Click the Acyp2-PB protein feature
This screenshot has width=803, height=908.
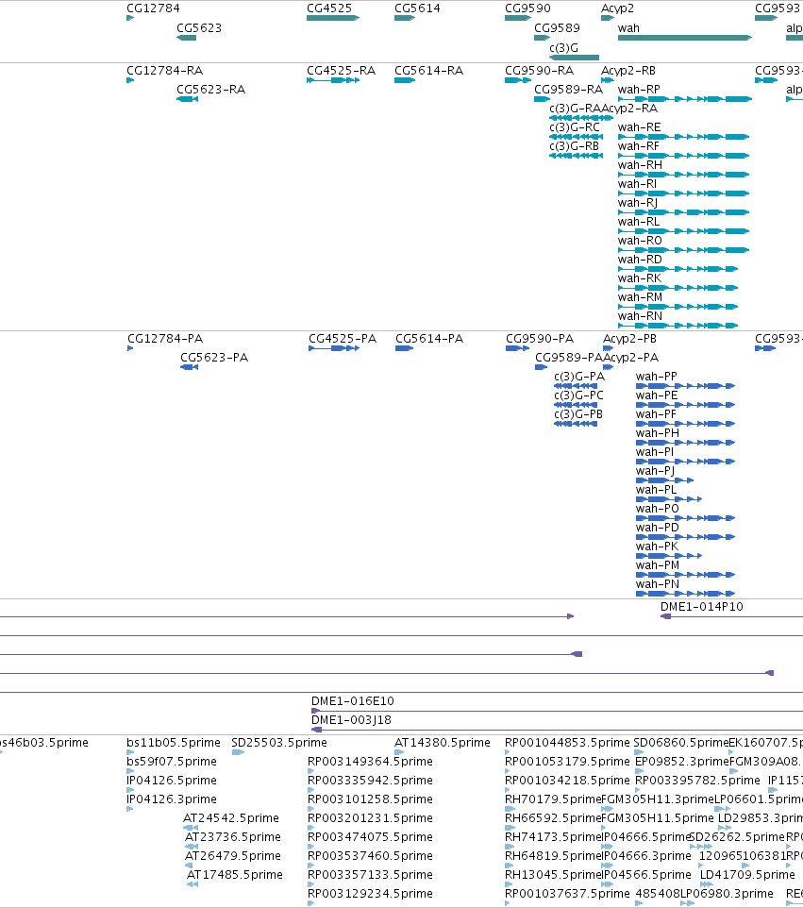tap(608, 348)
